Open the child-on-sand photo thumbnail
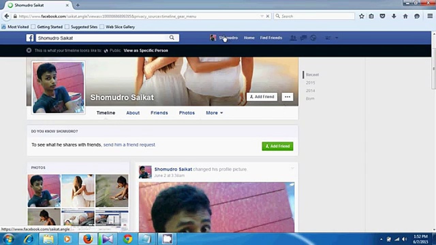The image size is (436, 245). coord(112,191)
